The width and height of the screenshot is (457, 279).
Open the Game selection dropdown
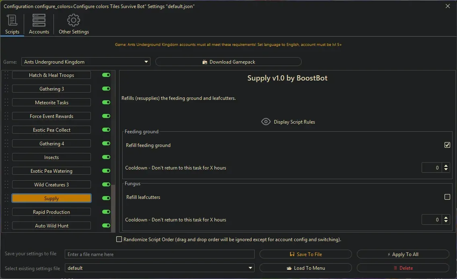[x=146, y=62]
